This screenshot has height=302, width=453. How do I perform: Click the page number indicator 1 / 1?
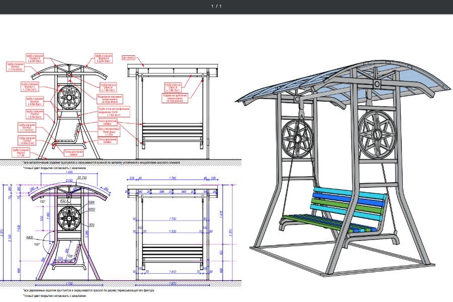216,6
